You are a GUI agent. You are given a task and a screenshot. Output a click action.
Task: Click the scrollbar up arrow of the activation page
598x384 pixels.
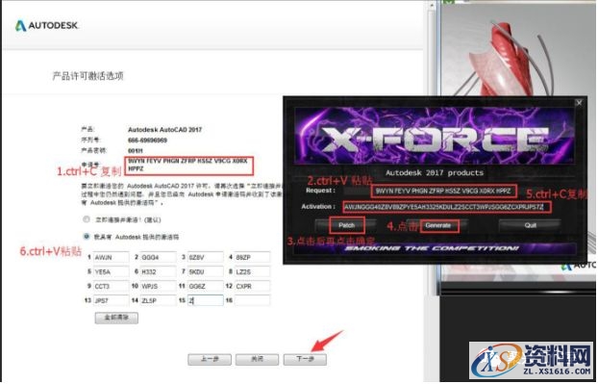432,6
